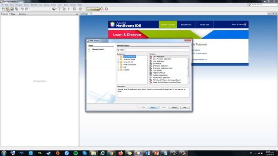Open Steam from the taskbar

coord(49,153)
